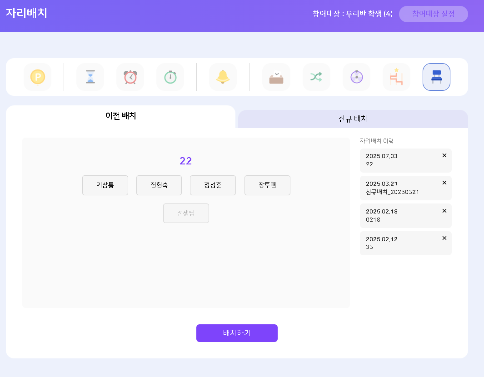The image size is (484, 377).
Task: Select the 2025.02.12 history item 33
Action: click(405, 243)
